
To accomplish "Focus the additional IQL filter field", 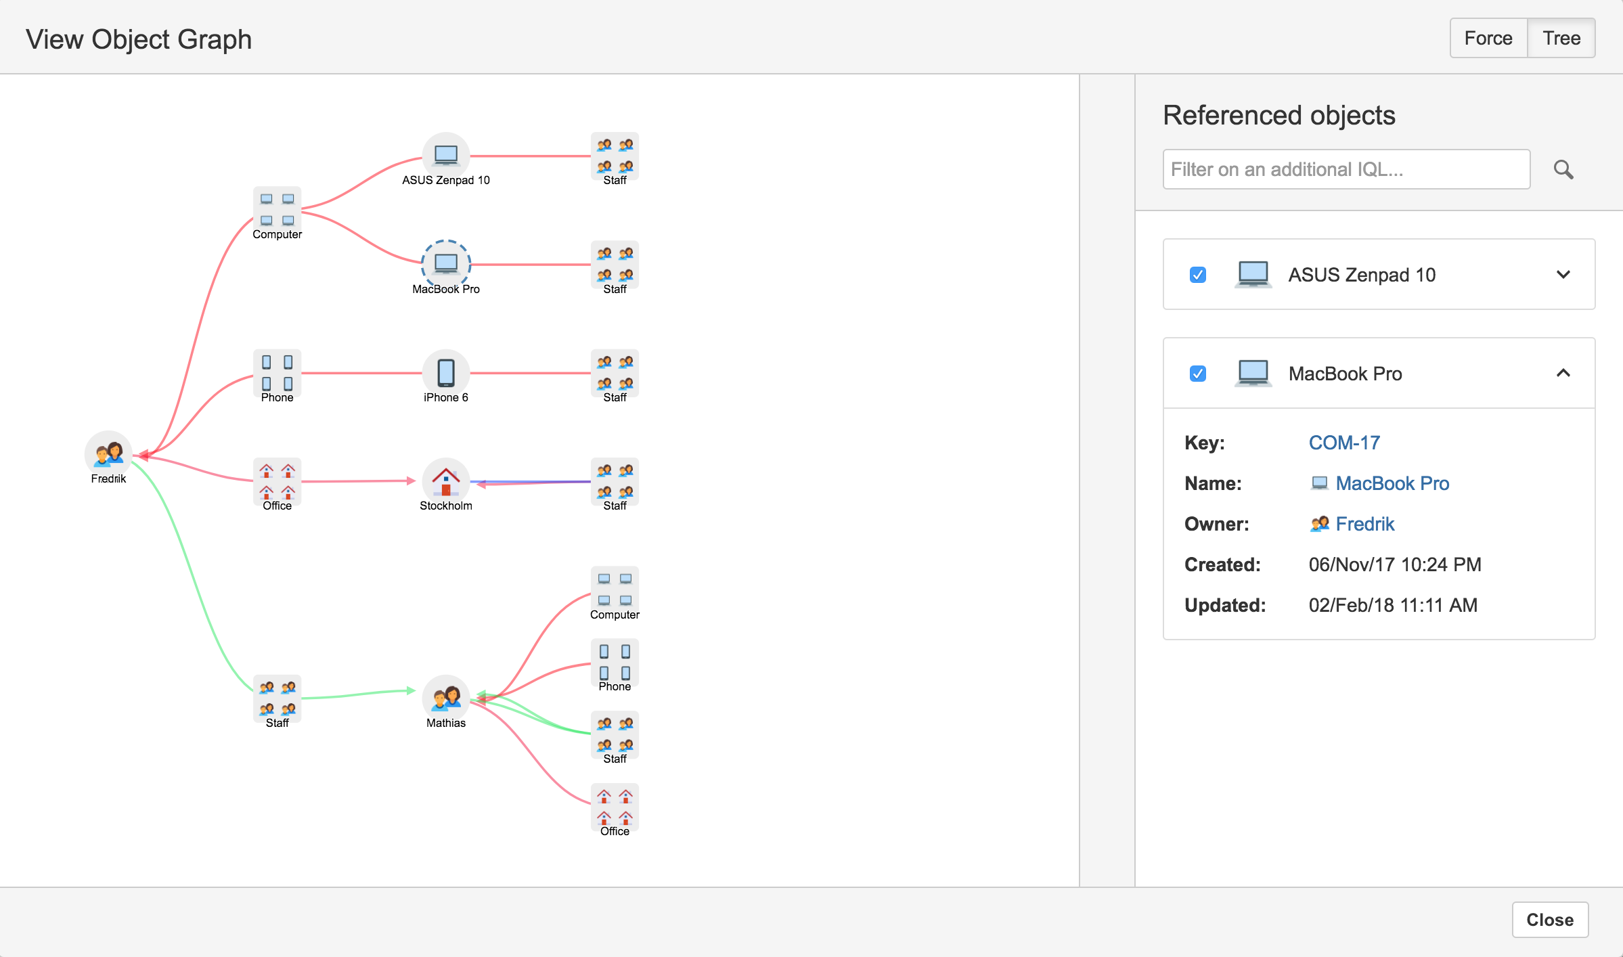I will point(1346,169).
